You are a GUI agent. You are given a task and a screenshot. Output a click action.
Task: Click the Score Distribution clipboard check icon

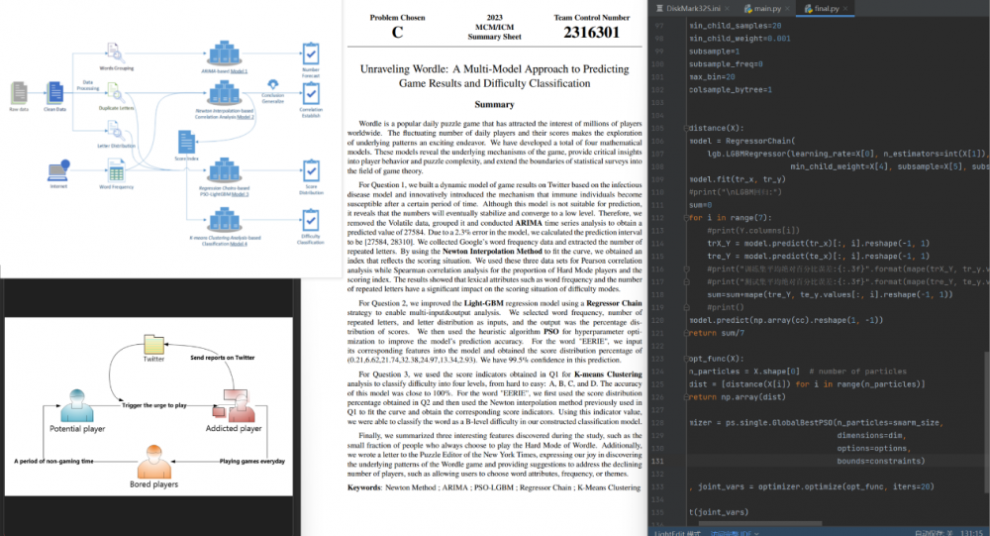pyautogui.click(x=311, y=170)
